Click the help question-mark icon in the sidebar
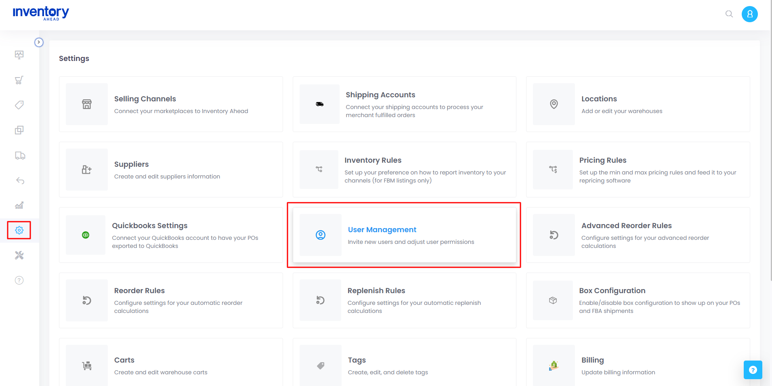 [19, 280]
